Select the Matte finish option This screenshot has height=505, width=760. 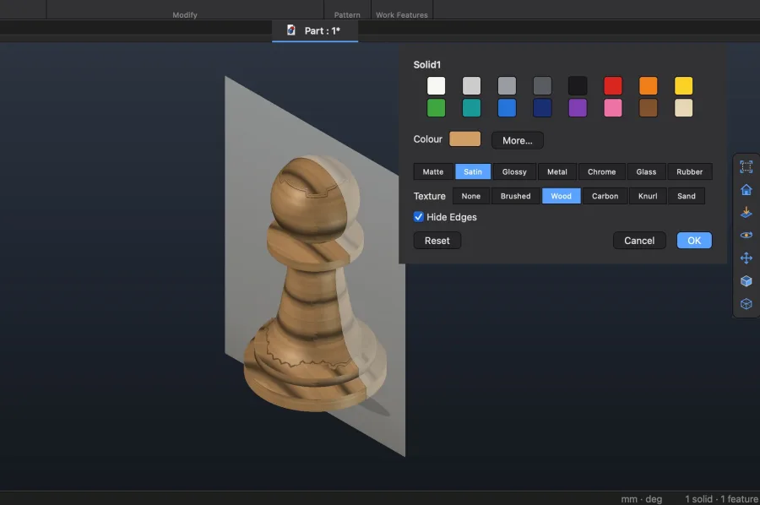point(433,171)
